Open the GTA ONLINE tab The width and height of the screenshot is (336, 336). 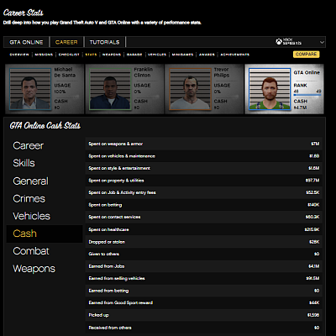[x=27, y=42]
